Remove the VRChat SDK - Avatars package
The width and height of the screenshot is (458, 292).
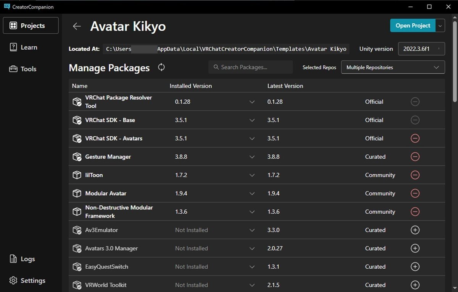click(x=415, y=138)
